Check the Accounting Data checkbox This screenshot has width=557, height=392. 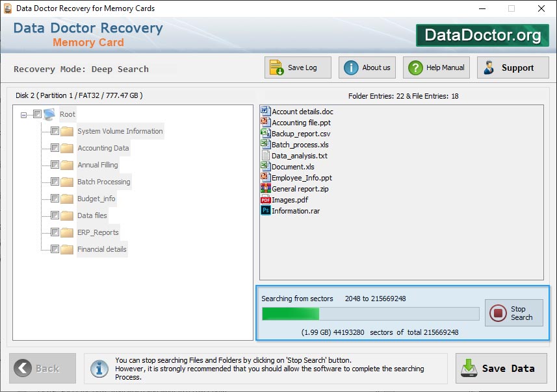click(55, 147)
